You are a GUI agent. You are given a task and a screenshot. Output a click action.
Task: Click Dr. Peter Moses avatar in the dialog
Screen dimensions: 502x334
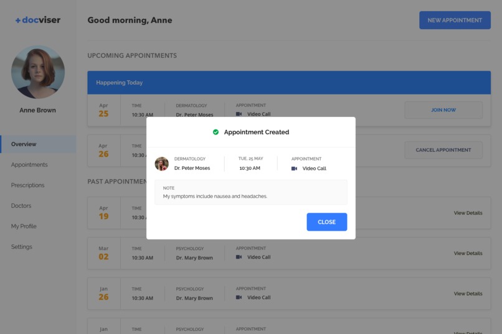pyautogui.click(x=162, y=164)
